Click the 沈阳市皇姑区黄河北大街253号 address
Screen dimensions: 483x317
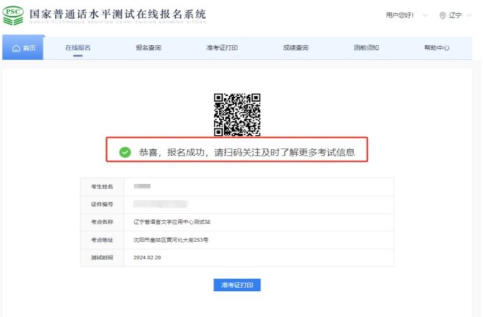pyautogui.click(x=171, y=240)
